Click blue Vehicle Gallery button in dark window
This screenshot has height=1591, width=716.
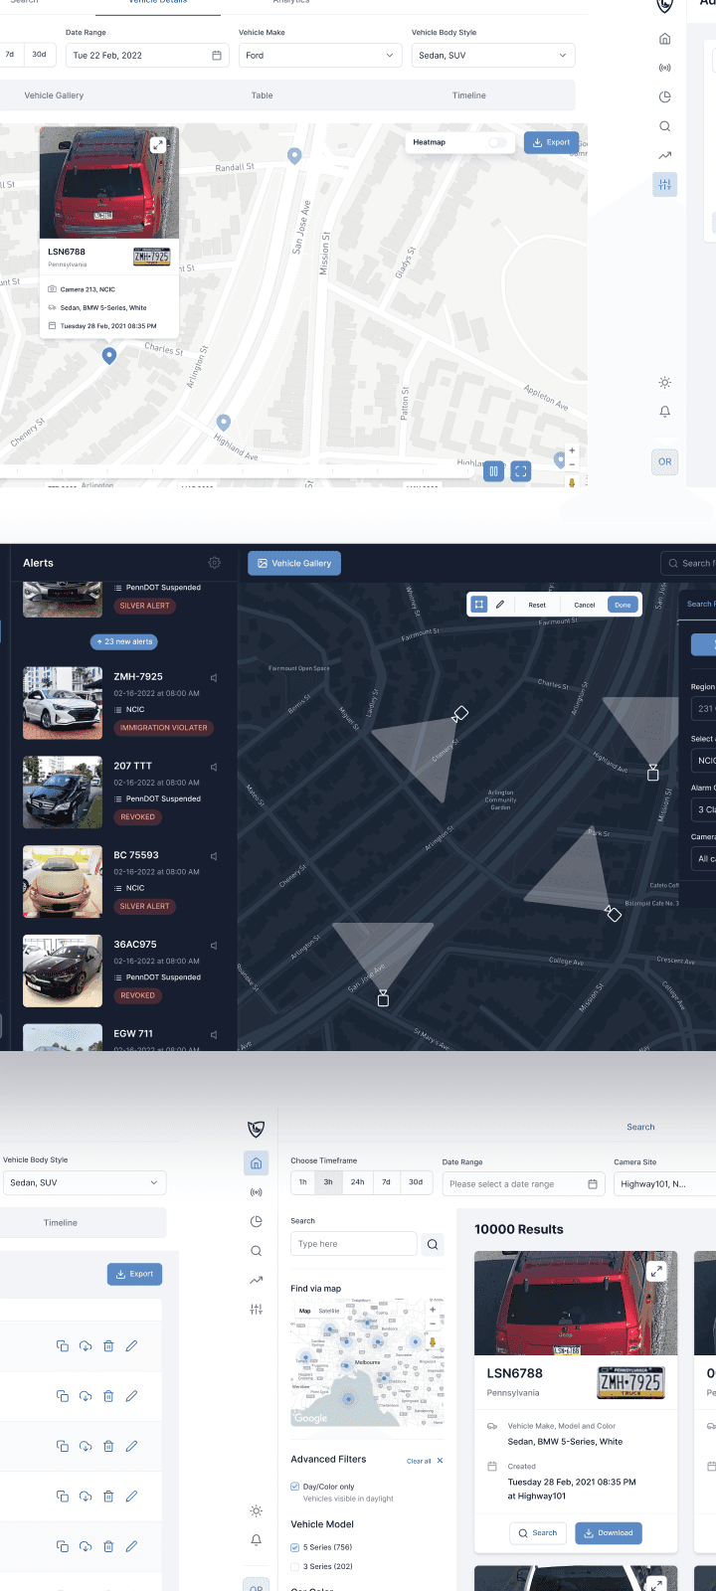tap(294, 563)
